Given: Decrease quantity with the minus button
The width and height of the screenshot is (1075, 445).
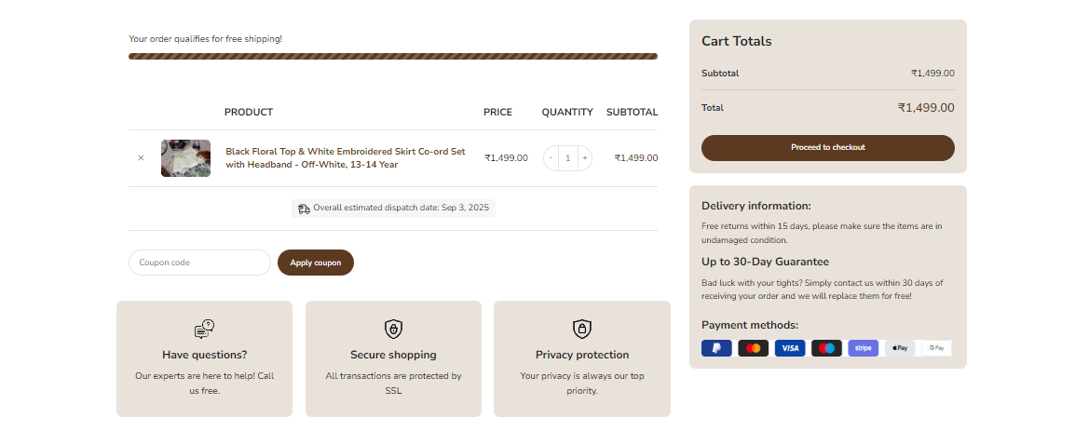Looking at the screenshot, I should pyautogui.click(x=551, y=158).
